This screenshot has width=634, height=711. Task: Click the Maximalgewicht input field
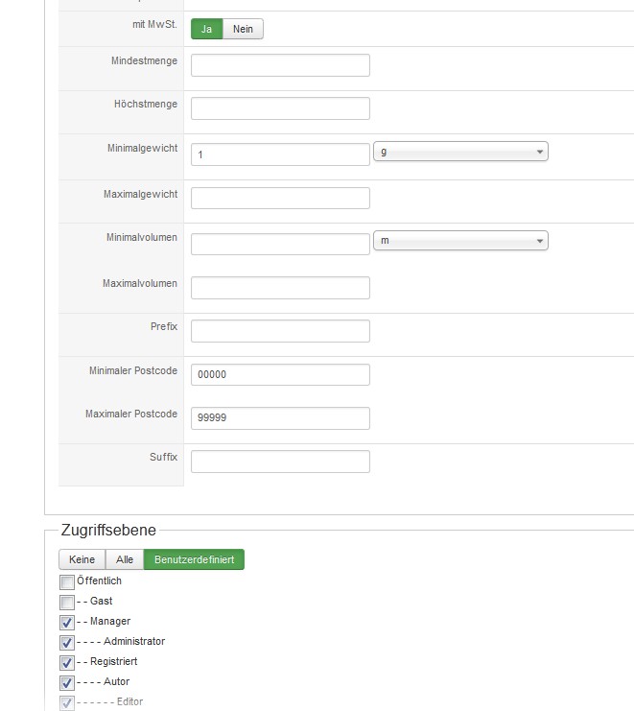pos(280,199)
